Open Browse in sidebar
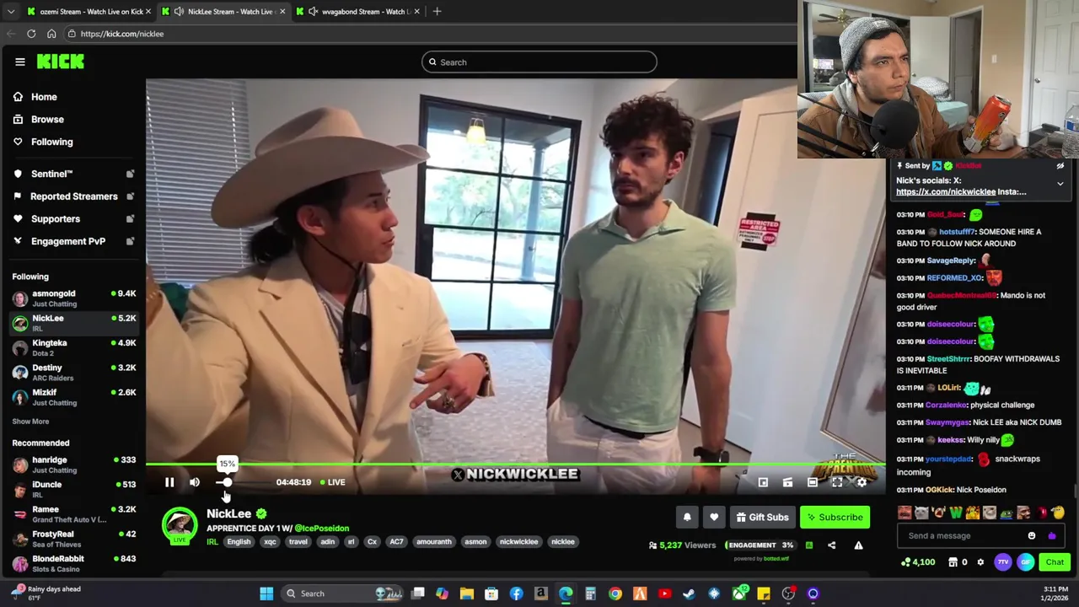Screen dimensions: 1079x607 point(47,120)
